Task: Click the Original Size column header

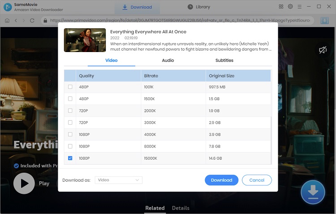Action: click(238, 76)
